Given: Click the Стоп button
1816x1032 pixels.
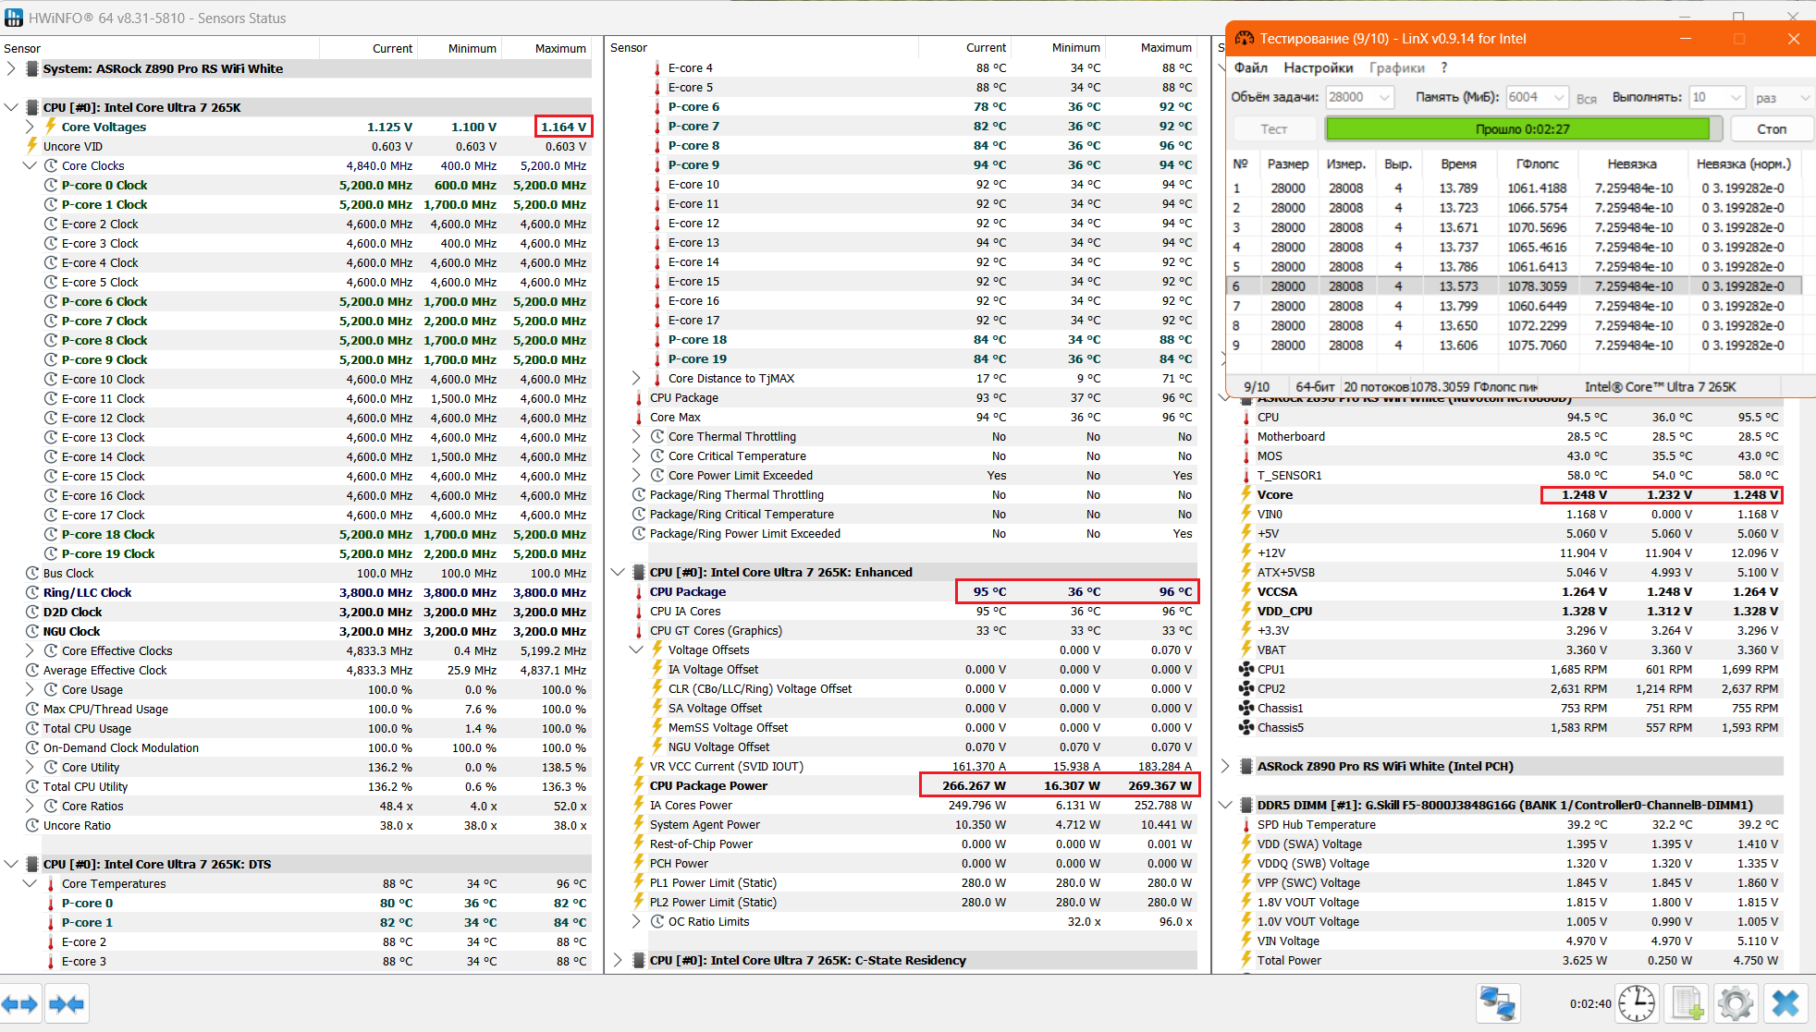Looking at the screenshot, I should (1771, 129).
